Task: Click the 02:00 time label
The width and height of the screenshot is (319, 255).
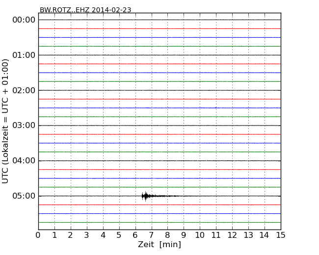Action: click(24, 90)
